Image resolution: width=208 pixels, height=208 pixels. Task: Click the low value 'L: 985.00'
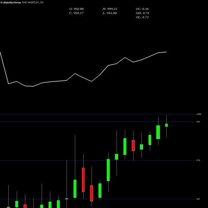[109, 13]
